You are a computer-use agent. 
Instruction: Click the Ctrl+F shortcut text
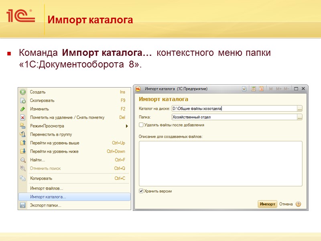[120, 160]
